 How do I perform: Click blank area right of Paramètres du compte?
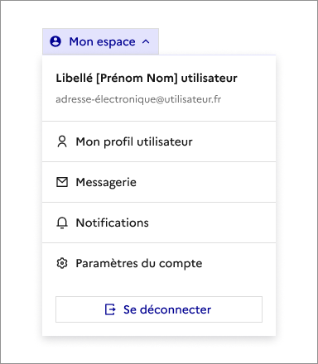pos(238,263)
